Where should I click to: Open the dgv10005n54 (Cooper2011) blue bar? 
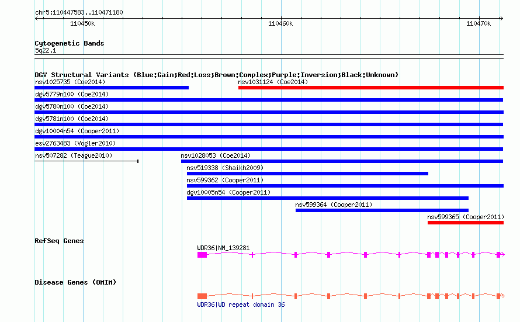coord(328,198)
